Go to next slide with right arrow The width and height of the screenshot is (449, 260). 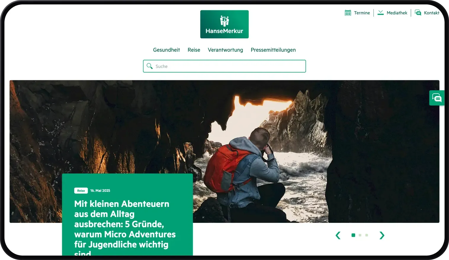(382, 235)
